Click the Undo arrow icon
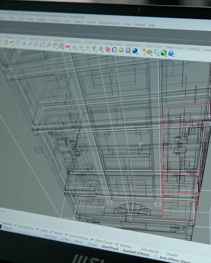211x263 pixels. tap(11, 43)
